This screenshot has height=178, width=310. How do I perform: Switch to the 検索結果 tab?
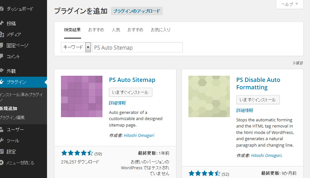pyautogui.click(x=72, y=30)
